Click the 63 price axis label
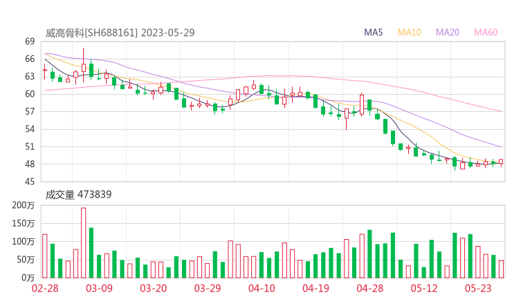The width and height of the screenshot is (512, 304). click(30, 77)
